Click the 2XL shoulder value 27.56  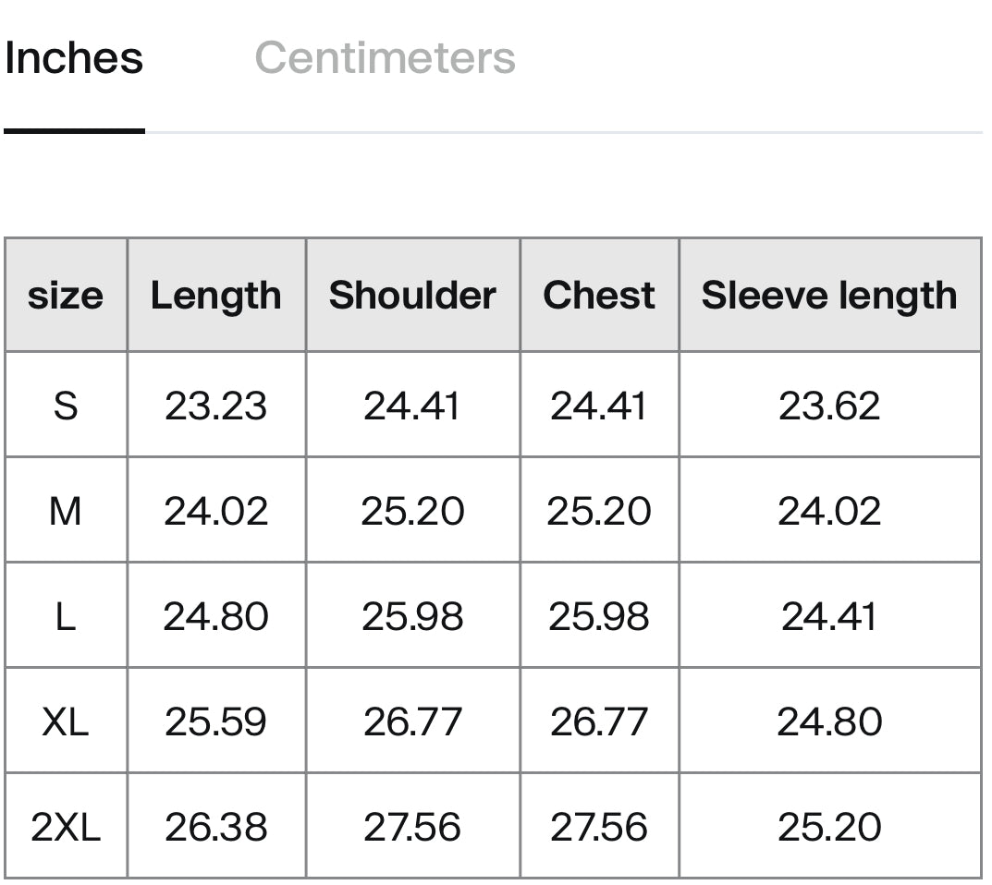[412, 827]
